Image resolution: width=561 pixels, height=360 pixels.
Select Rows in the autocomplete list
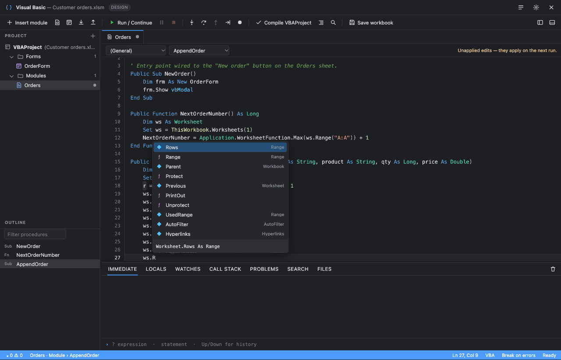point(220,147)
